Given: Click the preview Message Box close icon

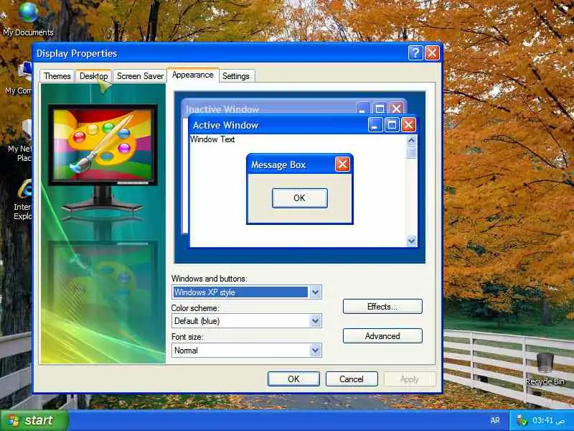Looking at the screenshot, I should click(x=342, y=164).
